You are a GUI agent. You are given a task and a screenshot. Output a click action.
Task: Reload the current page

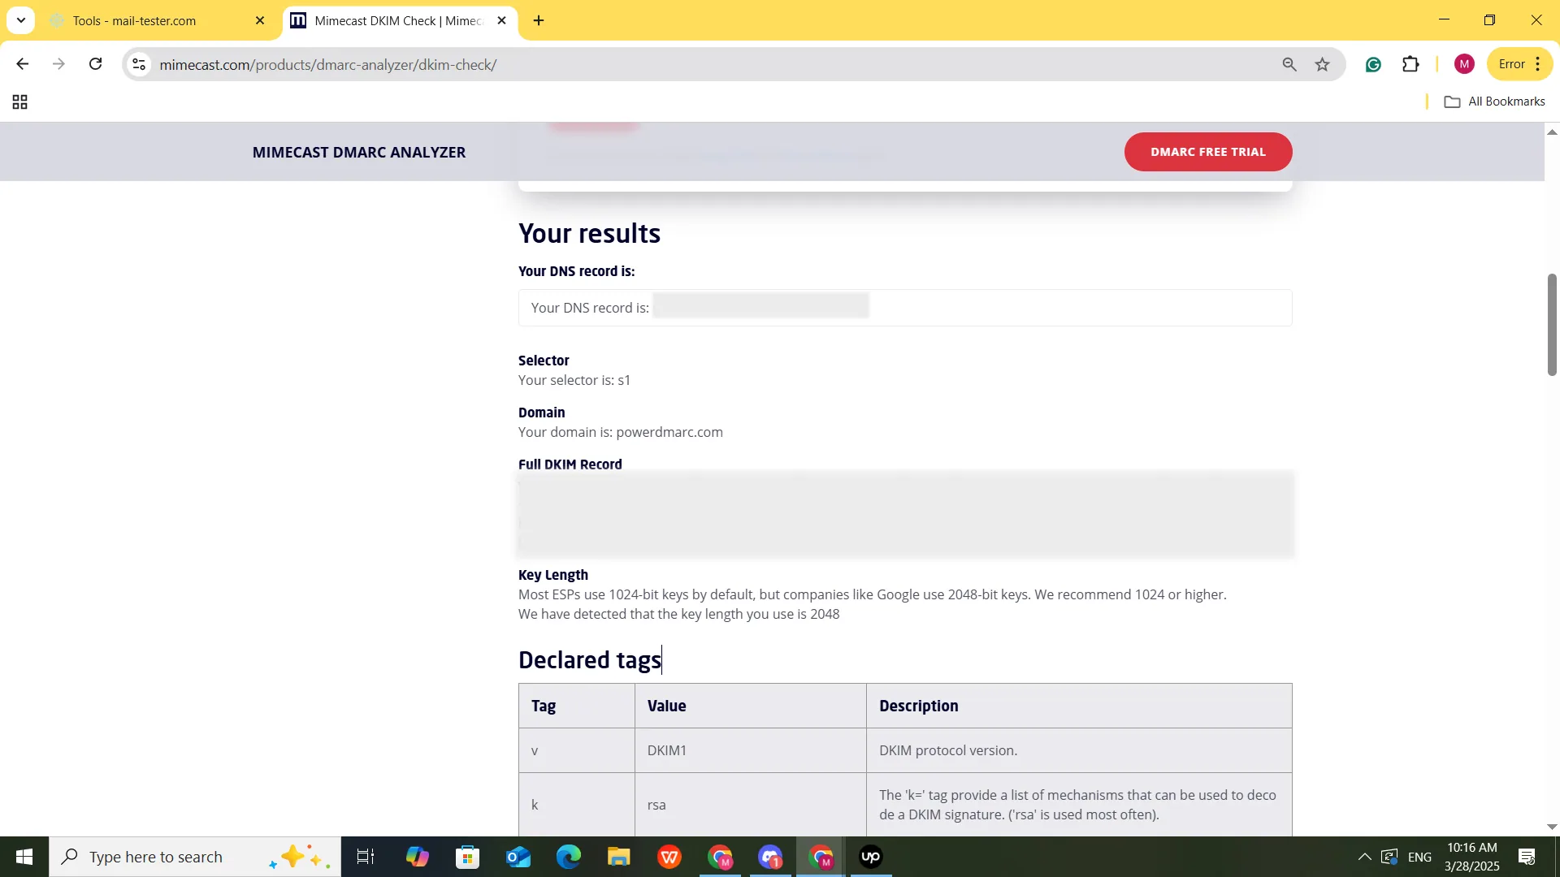96,64
